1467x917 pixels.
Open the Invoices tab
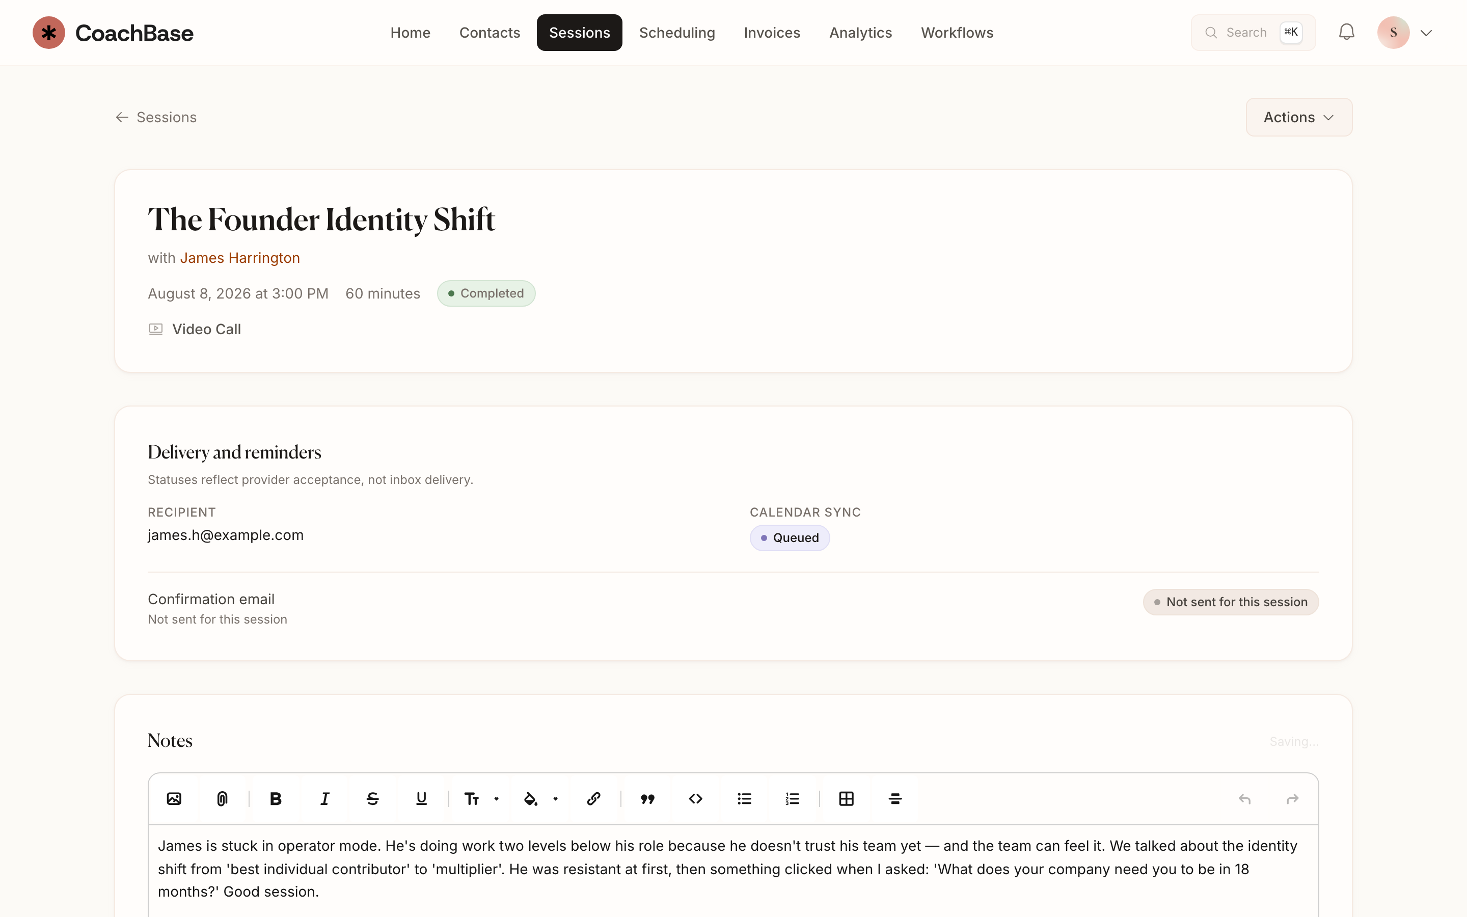[x=772, y=33]
